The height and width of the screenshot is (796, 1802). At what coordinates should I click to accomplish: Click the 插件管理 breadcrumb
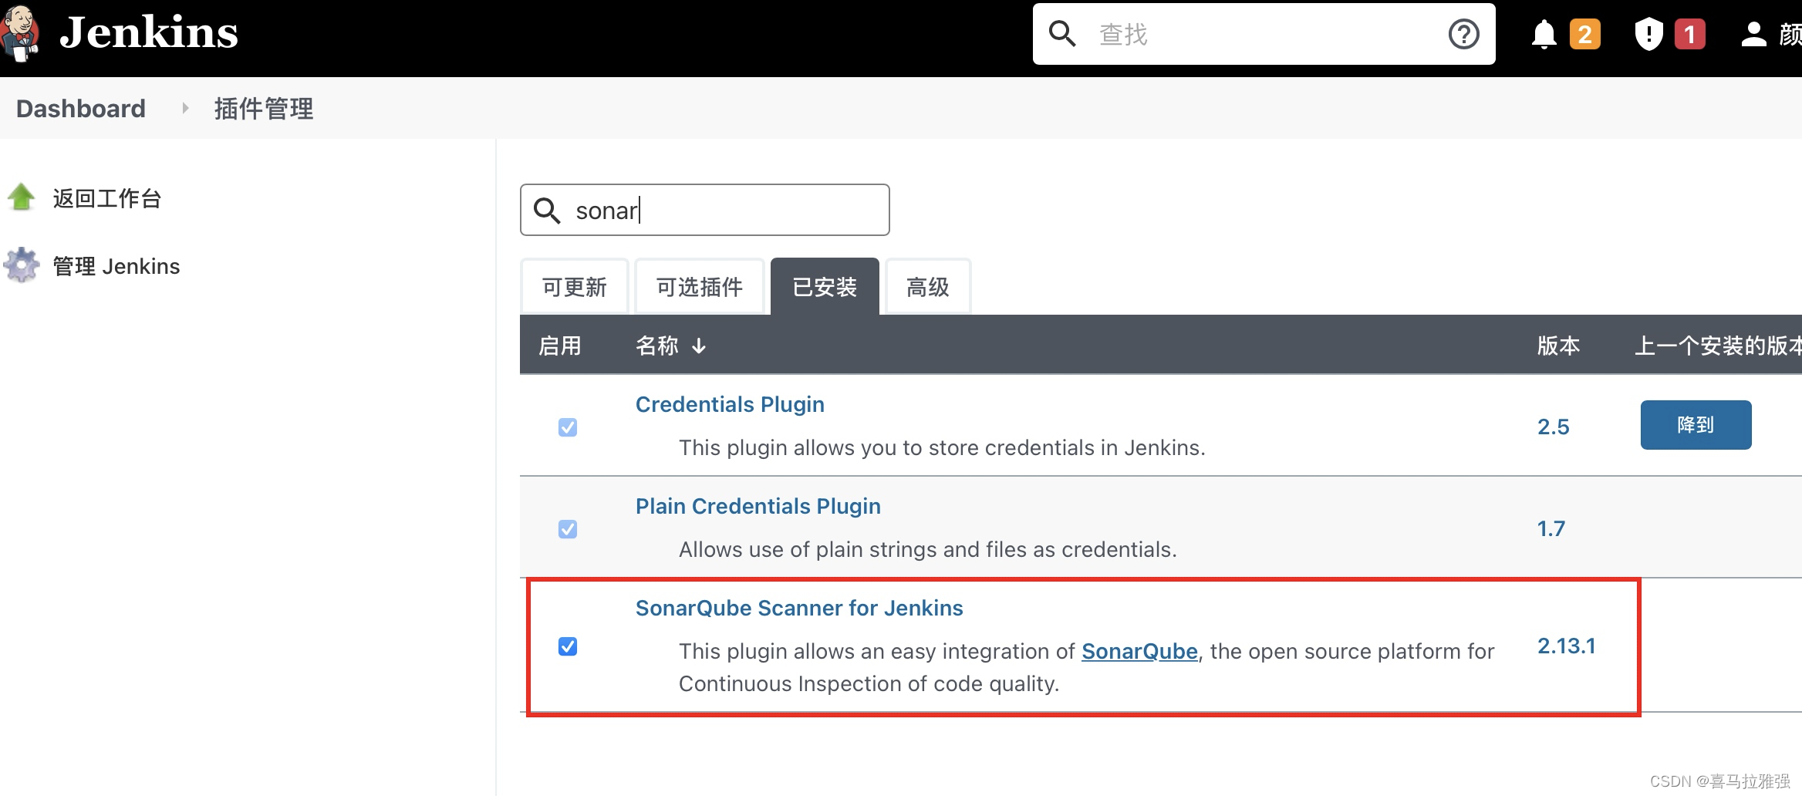coord(264,109)
